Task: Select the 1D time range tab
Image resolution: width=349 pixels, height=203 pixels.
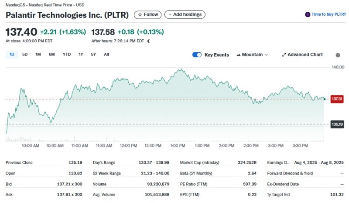Action: [x=12, y=55]
